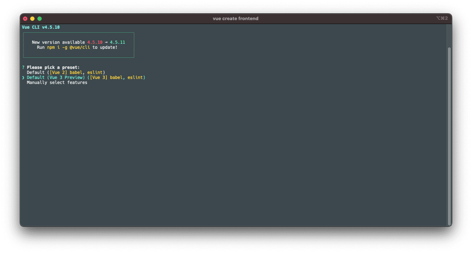Expand the new version notification box
The height and width of the screenshot is (253, 472).
click(79, 44)
